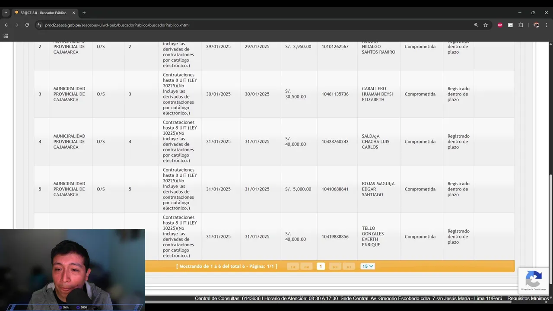
Task: Click the webcam overlay video
Action: [73, 270]
